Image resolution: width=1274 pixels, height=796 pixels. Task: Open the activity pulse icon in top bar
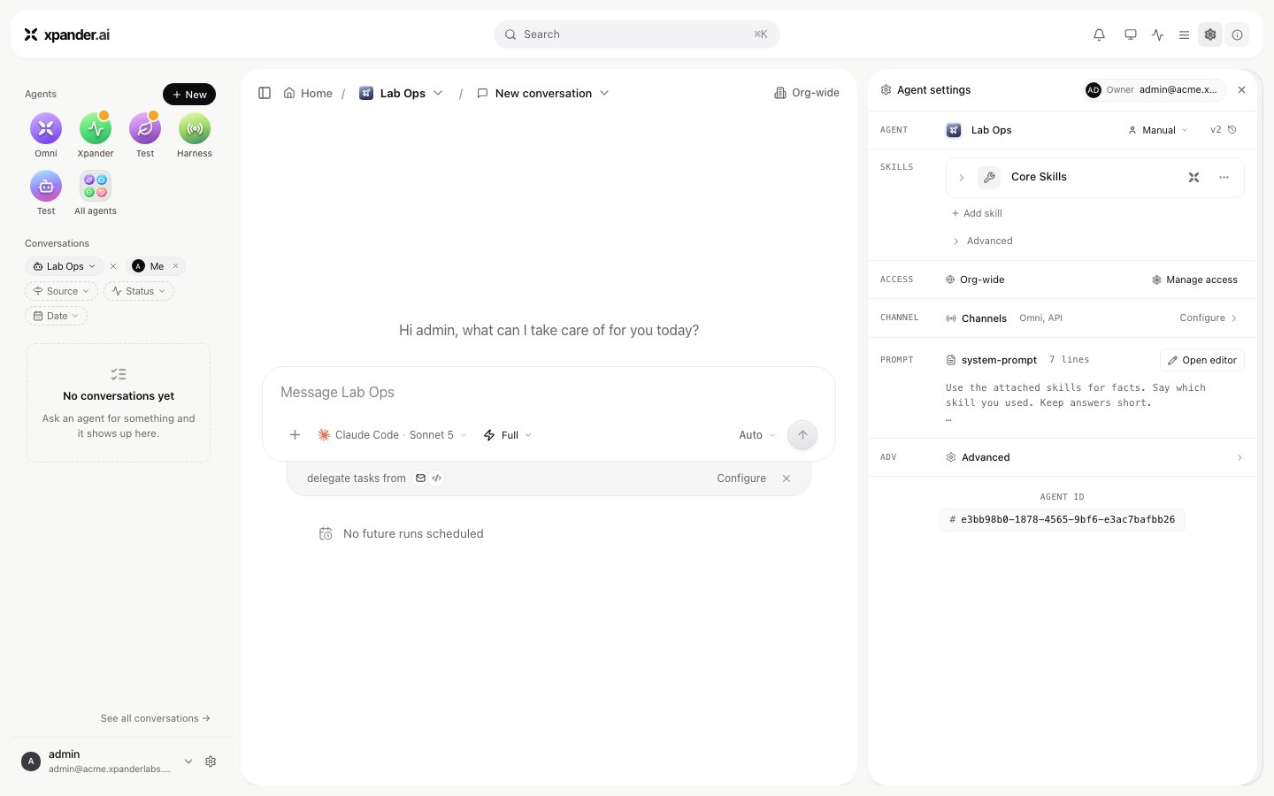(x=1158, y=34)
